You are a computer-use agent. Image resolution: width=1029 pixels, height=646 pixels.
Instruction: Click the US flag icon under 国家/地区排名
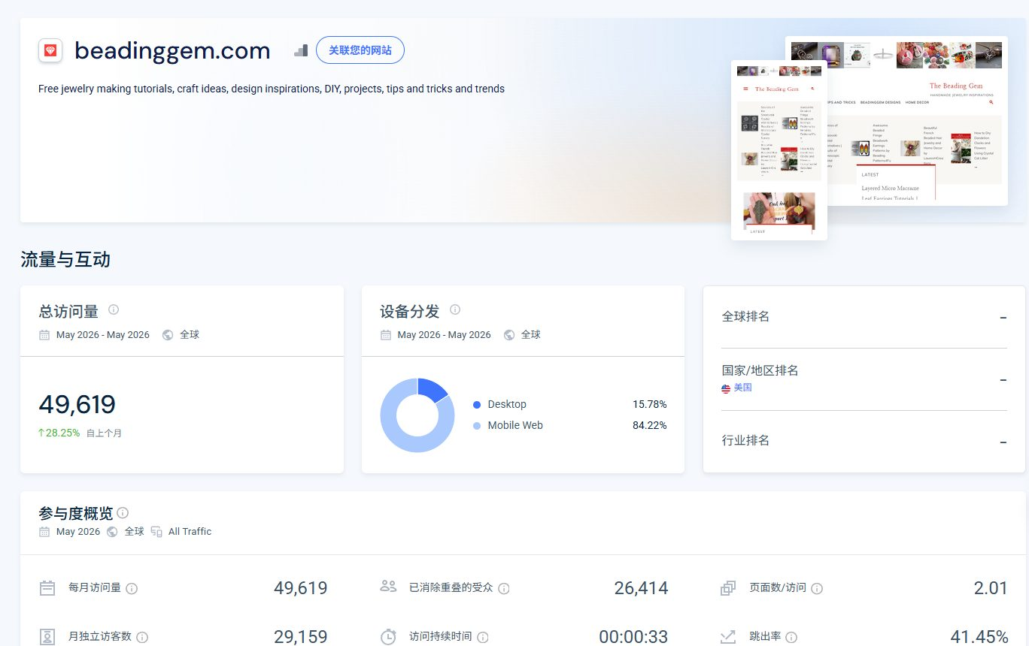point(726,388)
